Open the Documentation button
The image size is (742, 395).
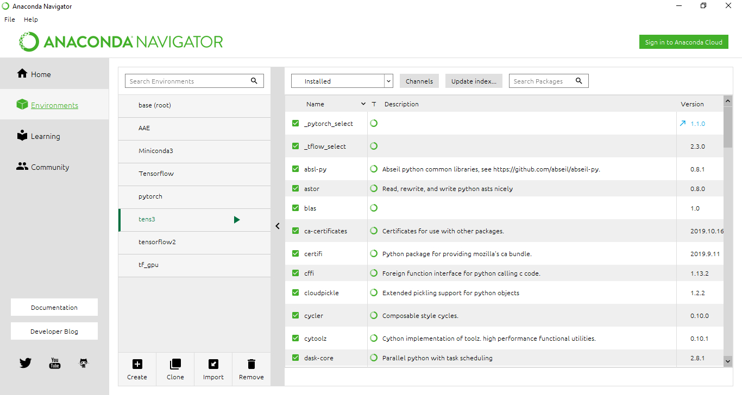(54, 307)
